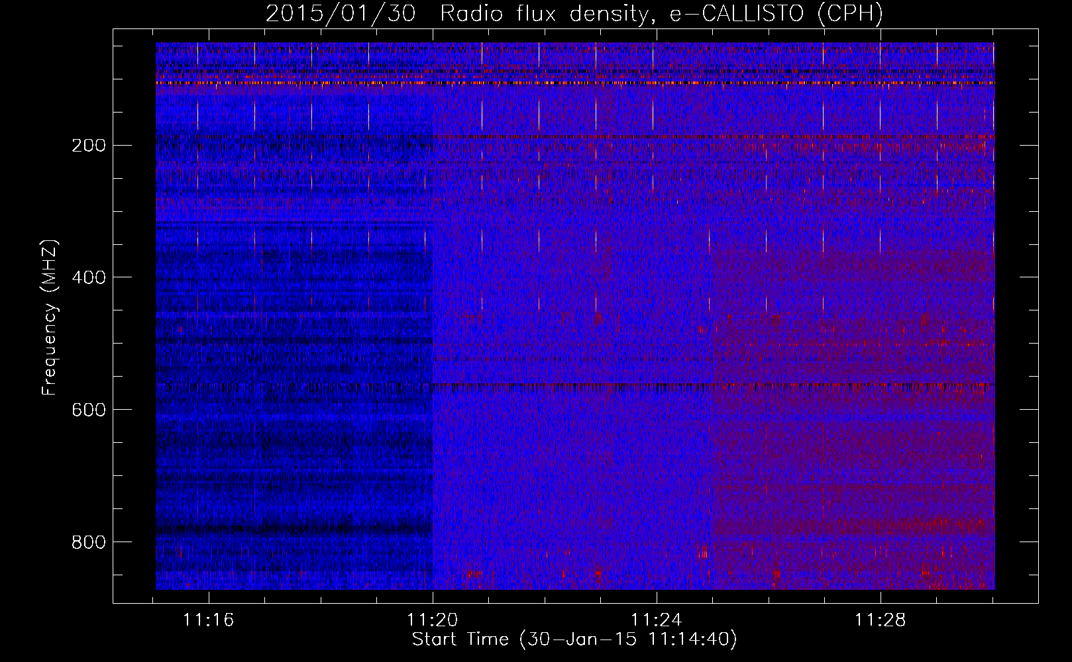This screenshot has width=1072, height=662.
Task: Click the 'Start Time (30-Jan-15 11:14:40)' axis label
Action: click(574, 639)
